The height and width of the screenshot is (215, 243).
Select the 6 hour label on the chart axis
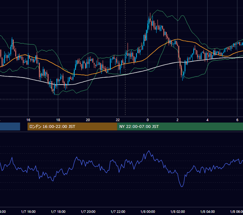237,120
